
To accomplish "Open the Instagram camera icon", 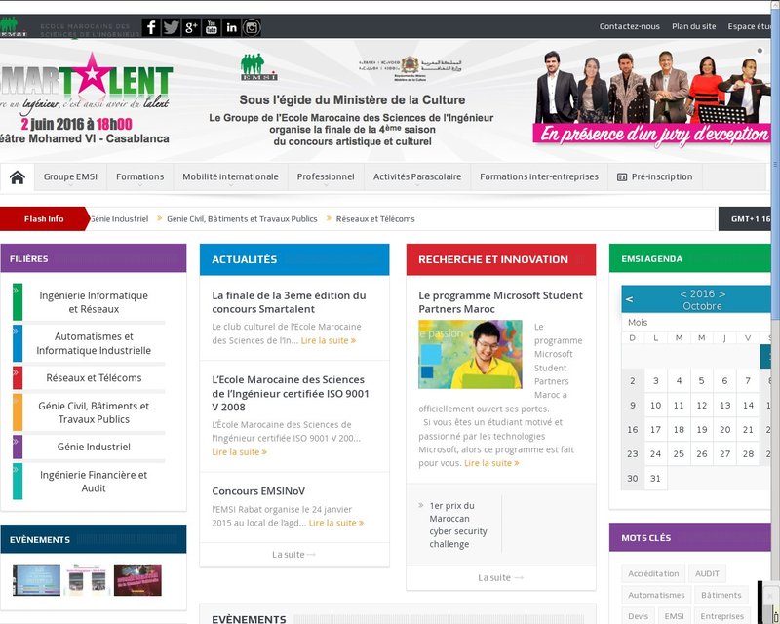I will tap(252, 27).
